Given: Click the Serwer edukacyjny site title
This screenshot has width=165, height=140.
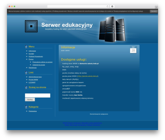Looking at the screenshot, I should (67, 25).
